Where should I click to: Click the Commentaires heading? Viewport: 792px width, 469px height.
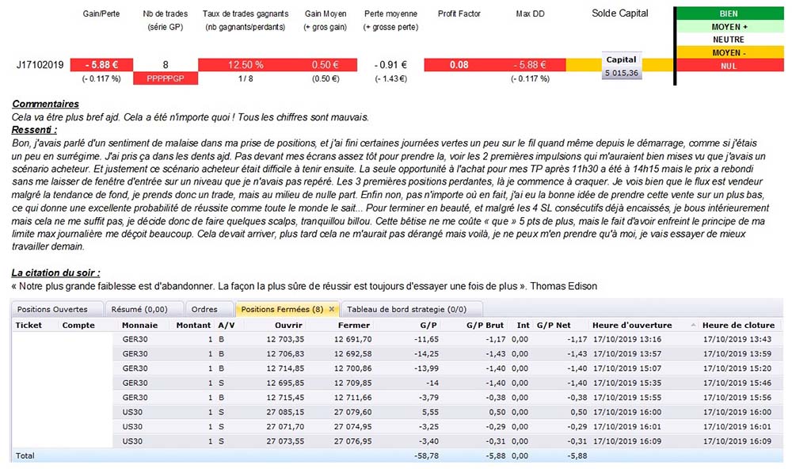(x=45, y=104)
